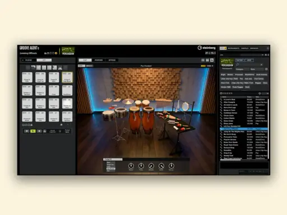Click the lock icon below the pads
287x215 pixels.
[31, 125]
